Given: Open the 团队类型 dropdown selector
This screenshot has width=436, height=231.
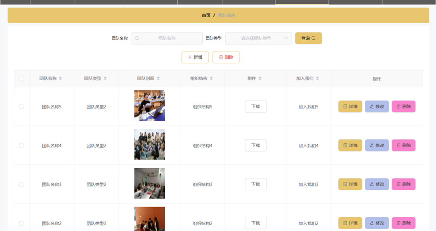Looking at the screenshot, I should [259, 38].
